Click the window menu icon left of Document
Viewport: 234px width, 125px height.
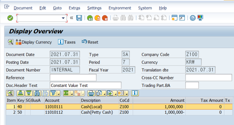pyautogui.click(x=7, y=7)
